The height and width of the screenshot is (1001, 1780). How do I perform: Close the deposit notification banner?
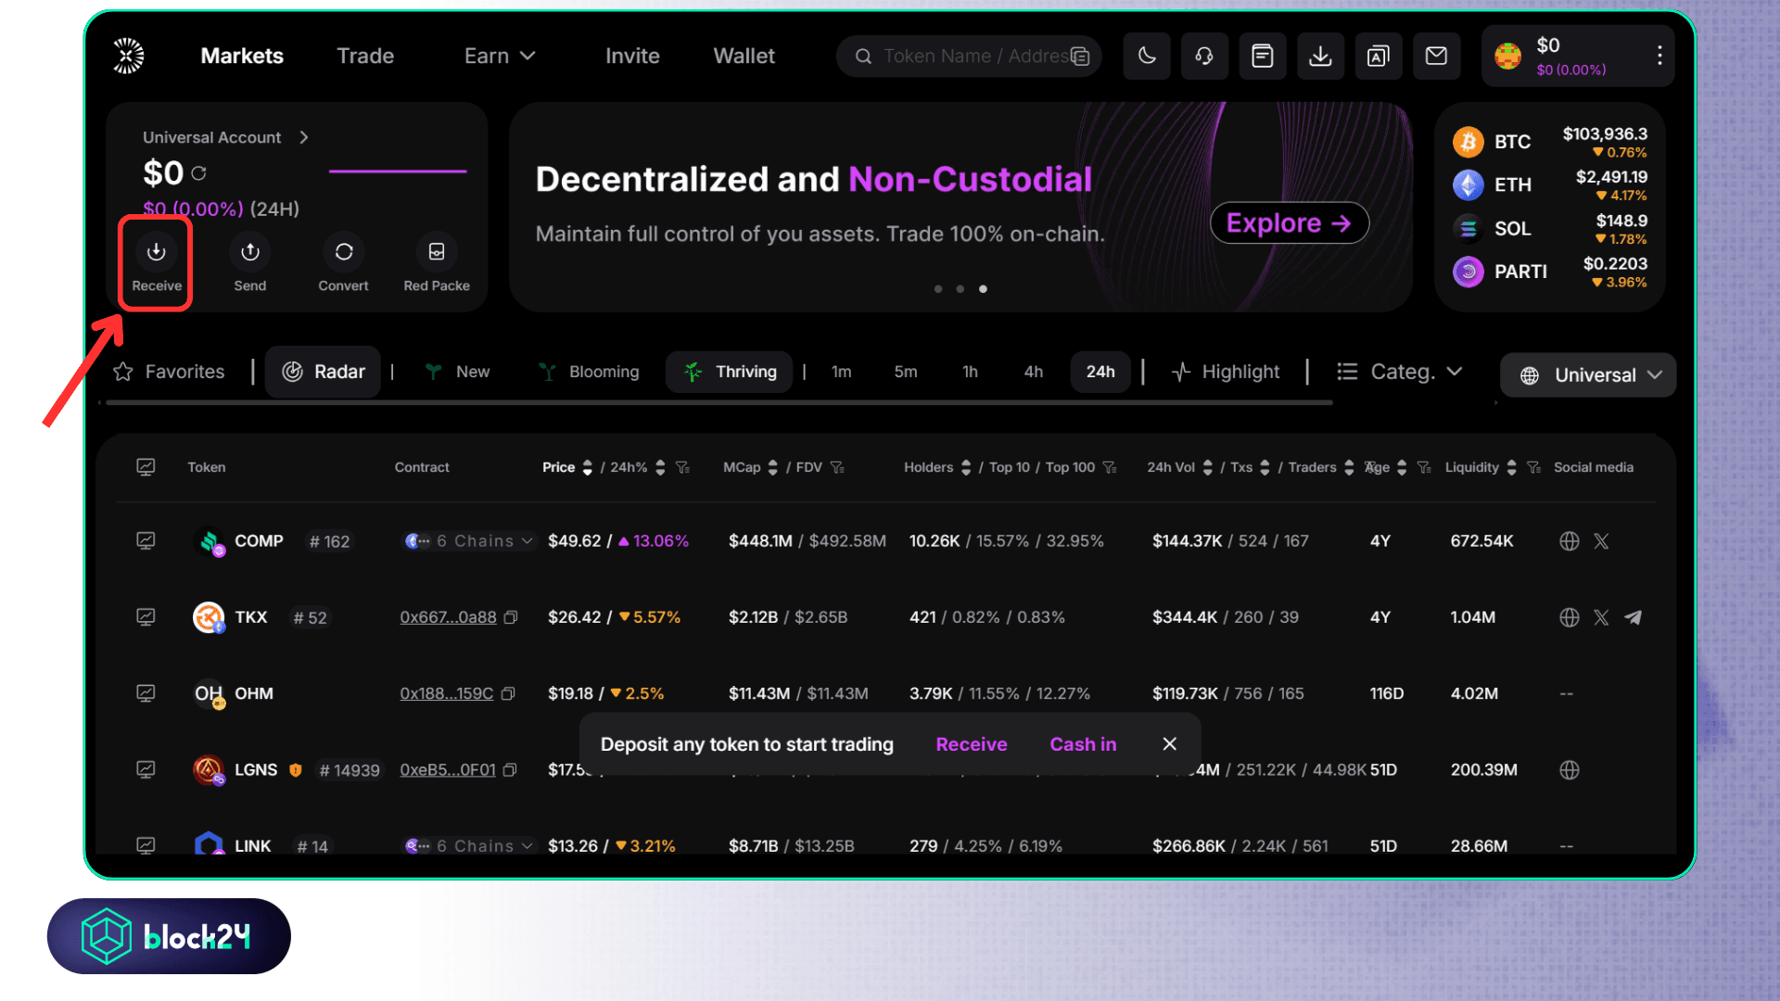point(1170,744)
